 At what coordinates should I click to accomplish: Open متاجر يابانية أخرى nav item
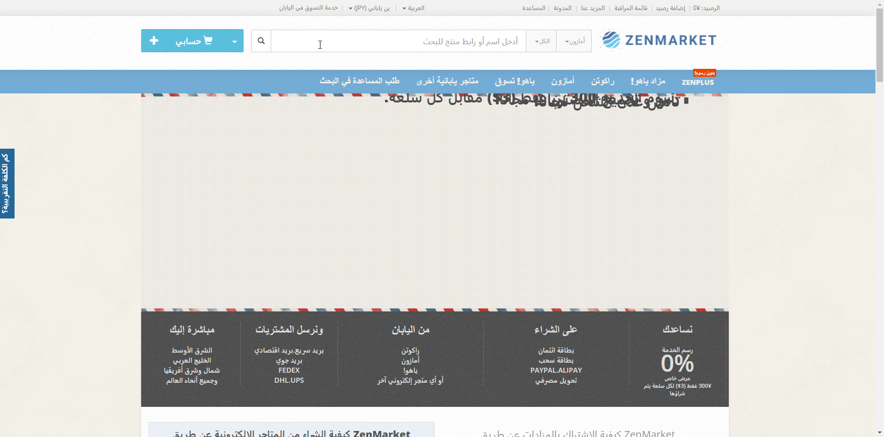(448, 81)
